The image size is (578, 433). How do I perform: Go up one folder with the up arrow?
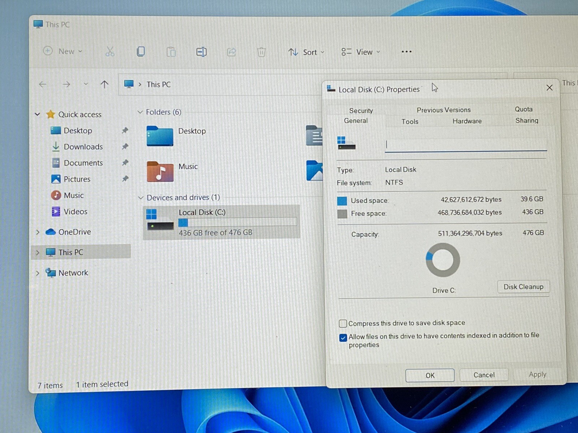pyautogui.click(x=104, y=84)
